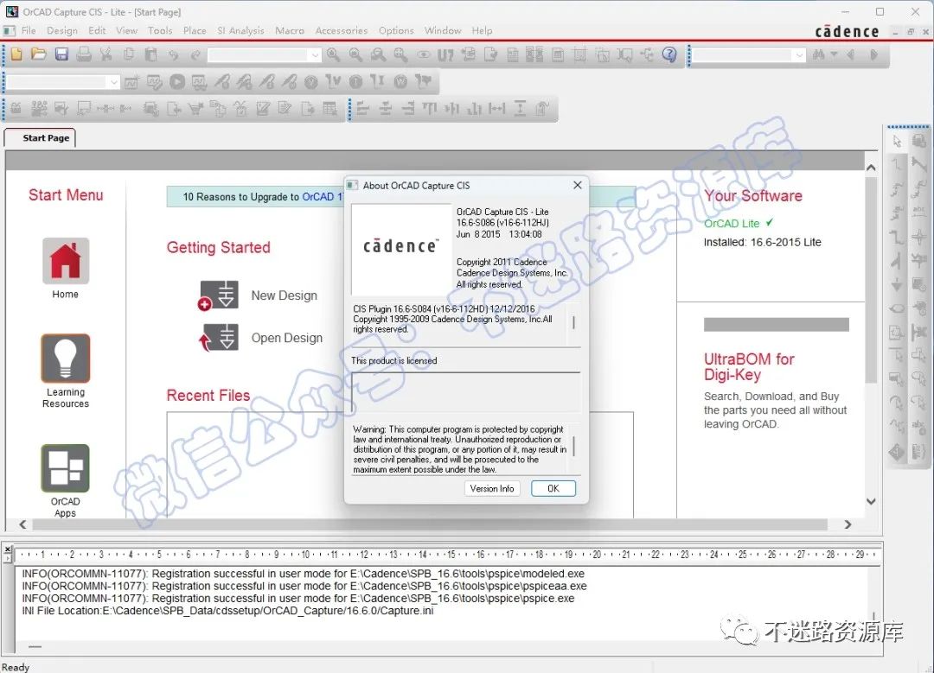Screen dimensions: 934x673
Task: Click the UltraBOM for Digi-Key heading
Action: (x=749, y=366)
